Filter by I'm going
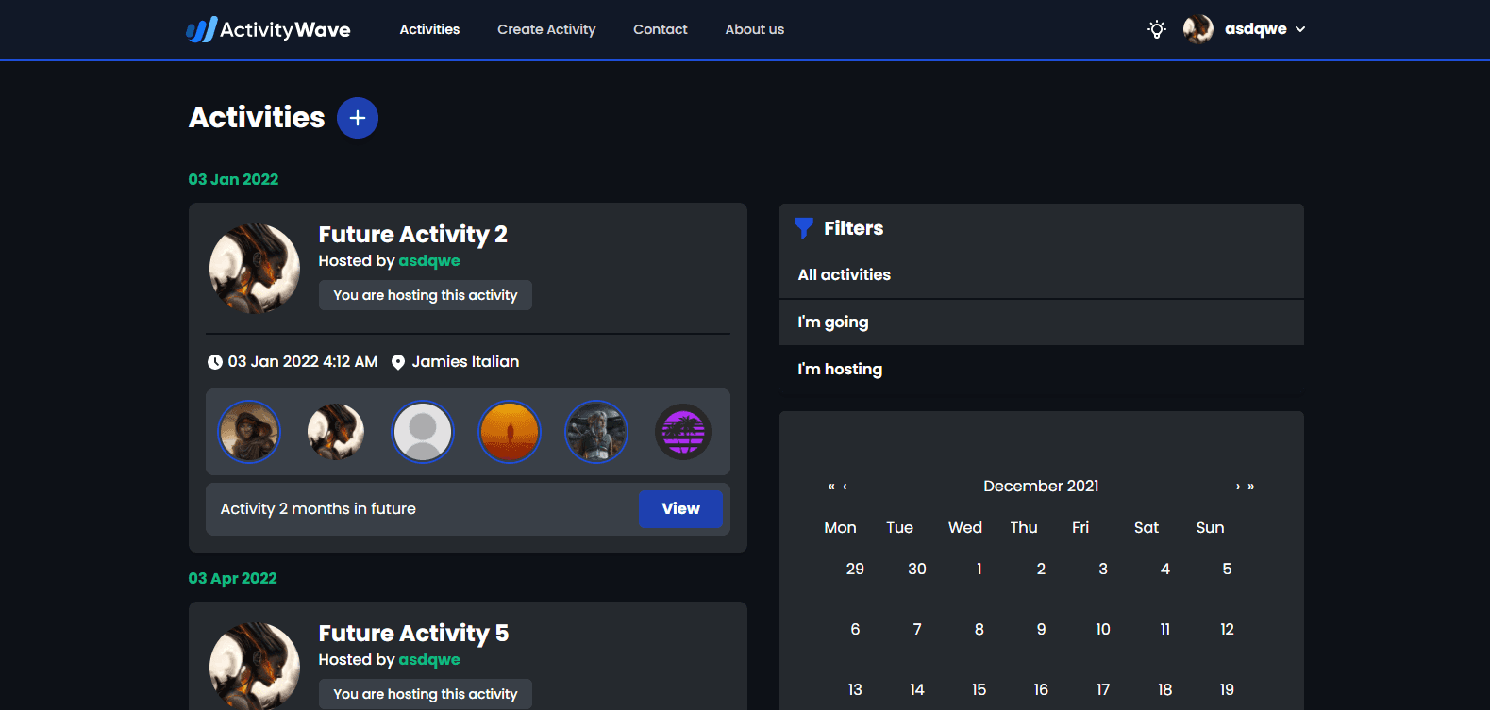 pyautogui.click(x=833, y=322)
